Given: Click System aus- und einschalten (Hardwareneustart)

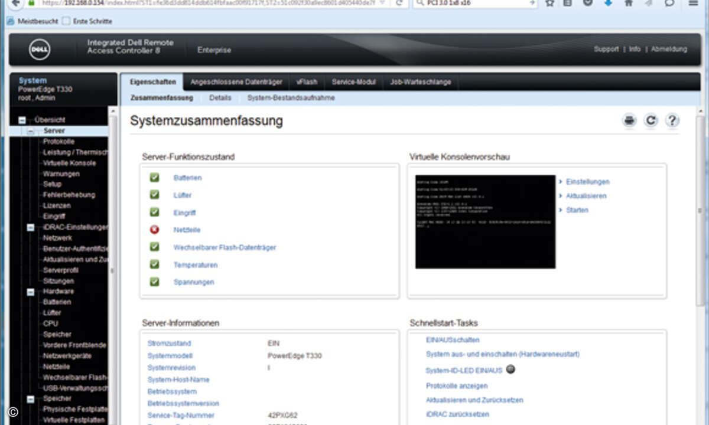Looking at the screenshot, I should [x=503, y=354].
